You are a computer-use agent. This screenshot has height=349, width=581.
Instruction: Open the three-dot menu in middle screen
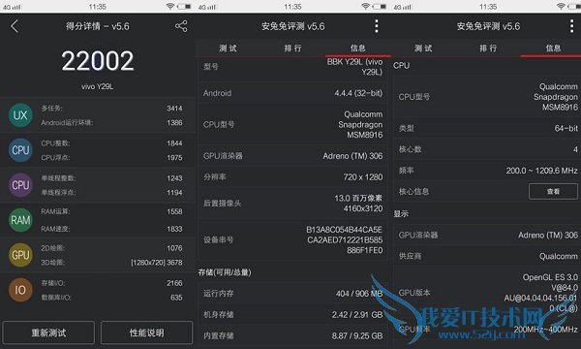[x=377, y=26]
